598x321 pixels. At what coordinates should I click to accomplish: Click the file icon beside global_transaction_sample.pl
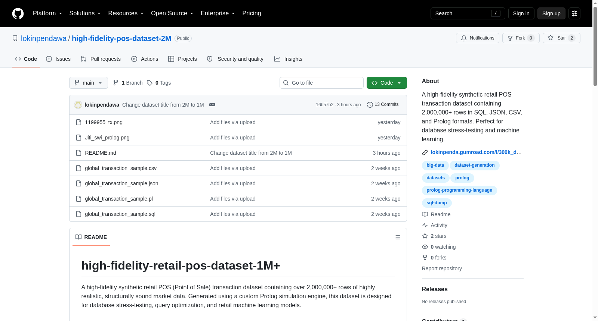point(78,199)
